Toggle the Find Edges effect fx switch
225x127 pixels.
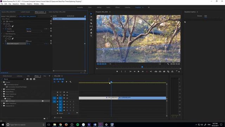pos(4,36)
